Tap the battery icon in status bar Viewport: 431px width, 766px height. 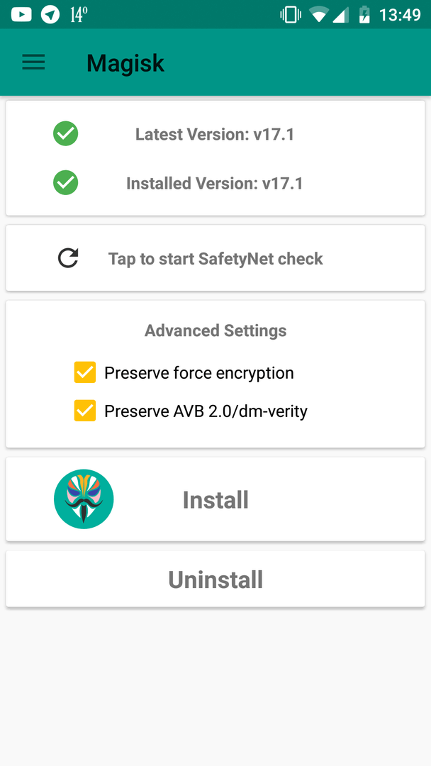click(x=364, y=14)
